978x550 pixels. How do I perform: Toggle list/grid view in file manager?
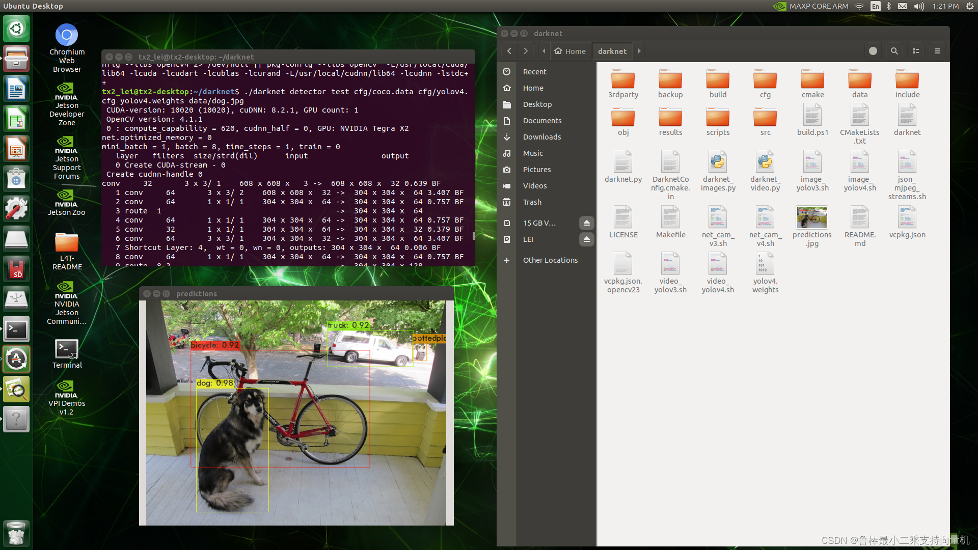[915, 51]
